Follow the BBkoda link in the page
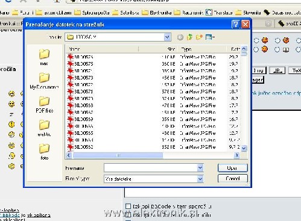 point(10,215)
